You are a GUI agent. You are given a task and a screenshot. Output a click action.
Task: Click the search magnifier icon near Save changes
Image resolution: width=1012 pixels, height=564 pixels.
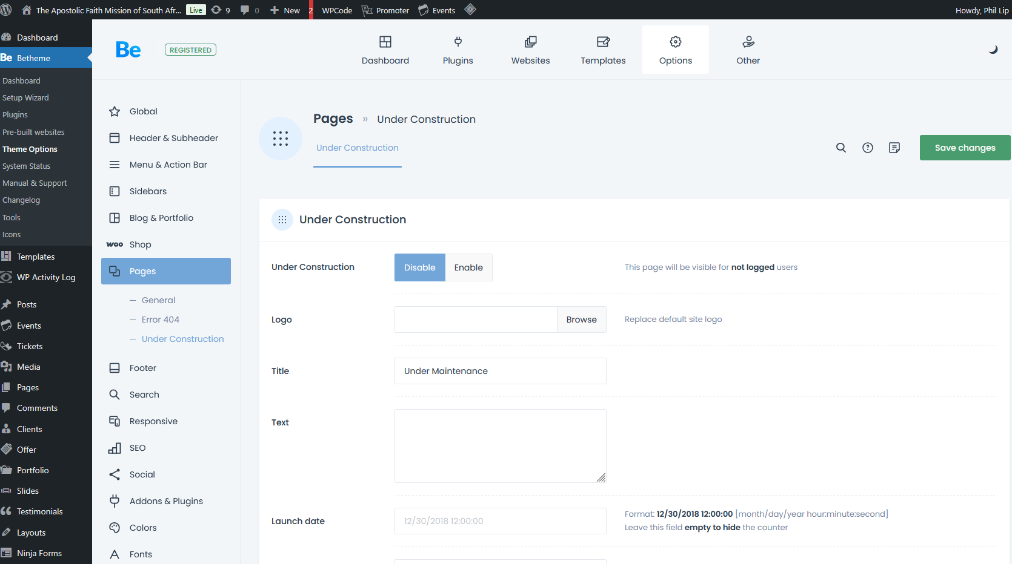(x=841, y=148)
